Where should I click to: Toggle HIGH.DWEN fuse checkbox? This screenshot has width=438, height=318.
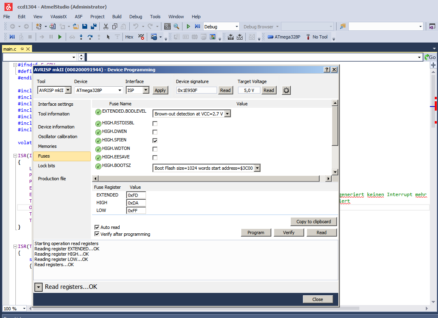coord(155,132)
